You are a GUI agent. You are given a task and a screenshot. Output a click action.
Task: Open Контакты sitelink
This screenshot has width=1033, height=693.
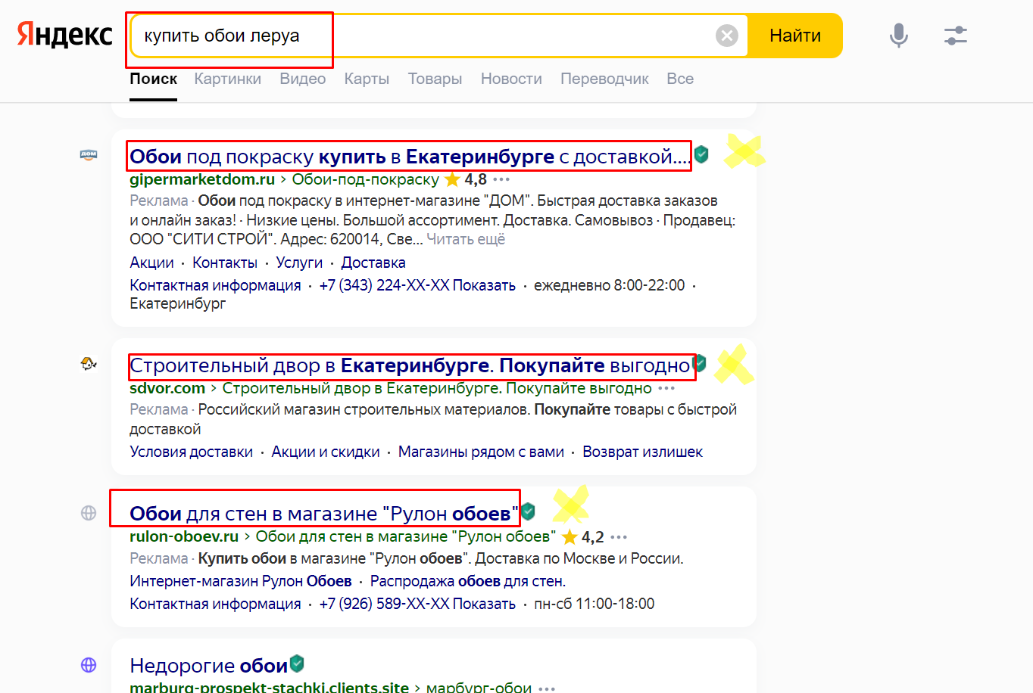pyautogui.click(x=225, y=263)
